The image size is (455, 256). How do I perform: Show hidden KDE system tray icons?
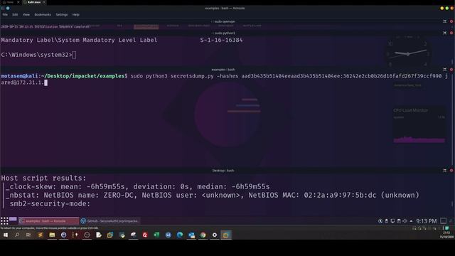tap(411, 221)
